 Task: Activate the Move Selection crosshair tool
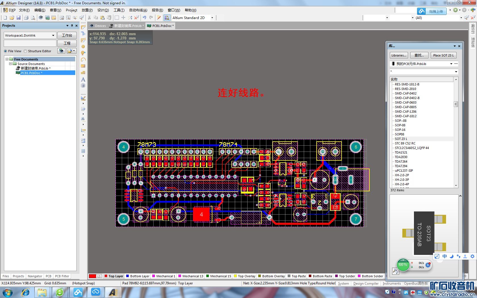pos(123,18)
